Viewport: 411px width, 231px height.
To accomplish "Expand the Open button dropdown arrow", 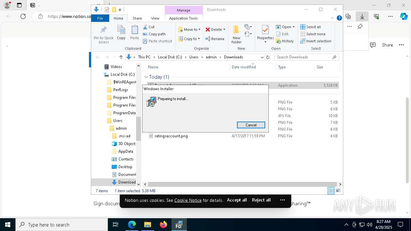I will [x=293, y=27].
